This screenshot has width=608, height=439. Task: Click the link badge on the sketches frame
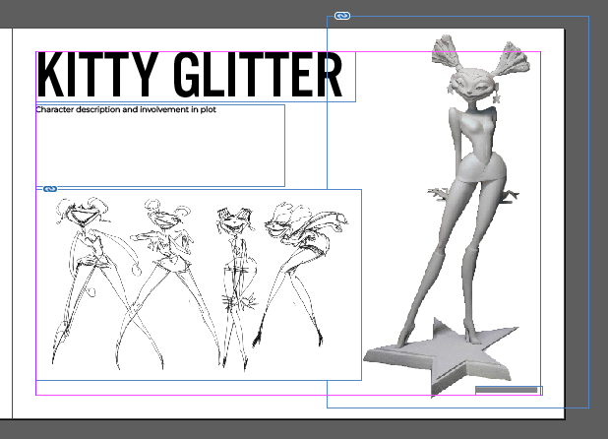click(50, 189)
